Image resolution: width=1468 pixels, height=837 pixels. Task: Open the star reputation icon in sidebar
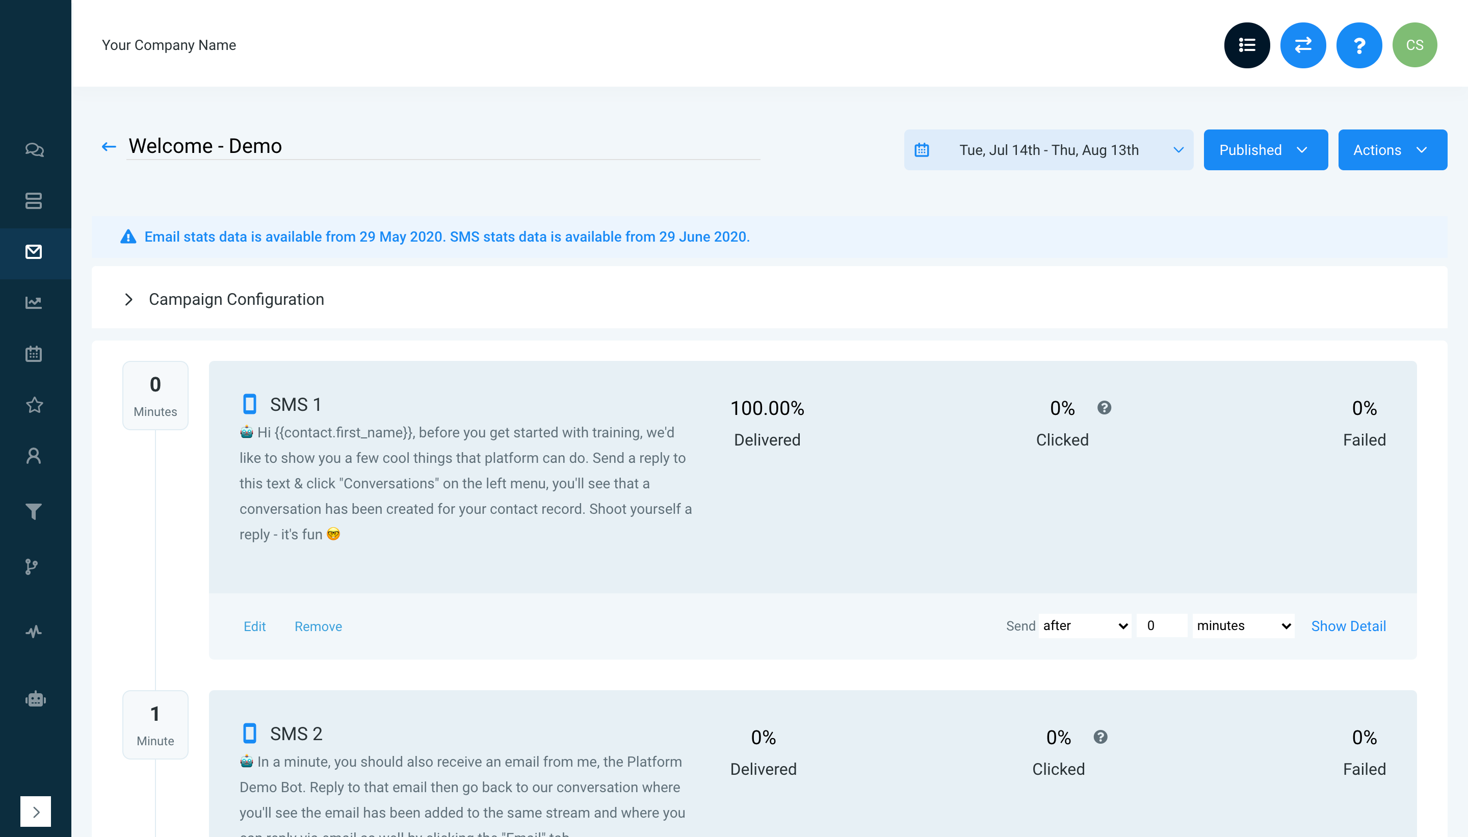pyautogui.click(x=34, y=405)
